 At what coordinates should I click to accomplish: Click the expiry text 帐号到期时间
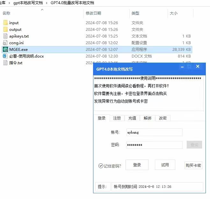pyautogui.click(x=143, y=187)
